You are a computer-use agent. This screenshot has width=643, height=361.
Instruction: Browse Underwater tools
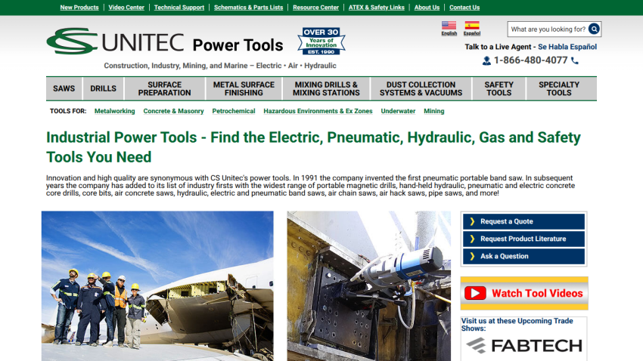pos(398,111)
